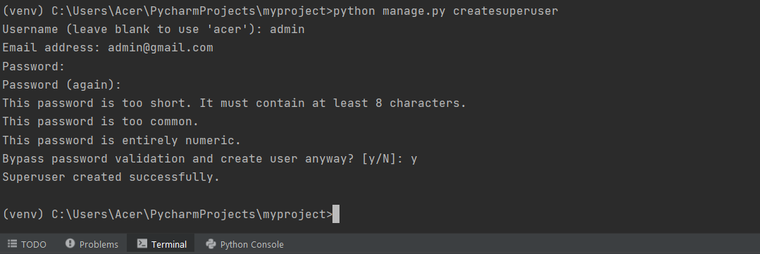Click the Problems warning icon

click(x=70, y=243)
